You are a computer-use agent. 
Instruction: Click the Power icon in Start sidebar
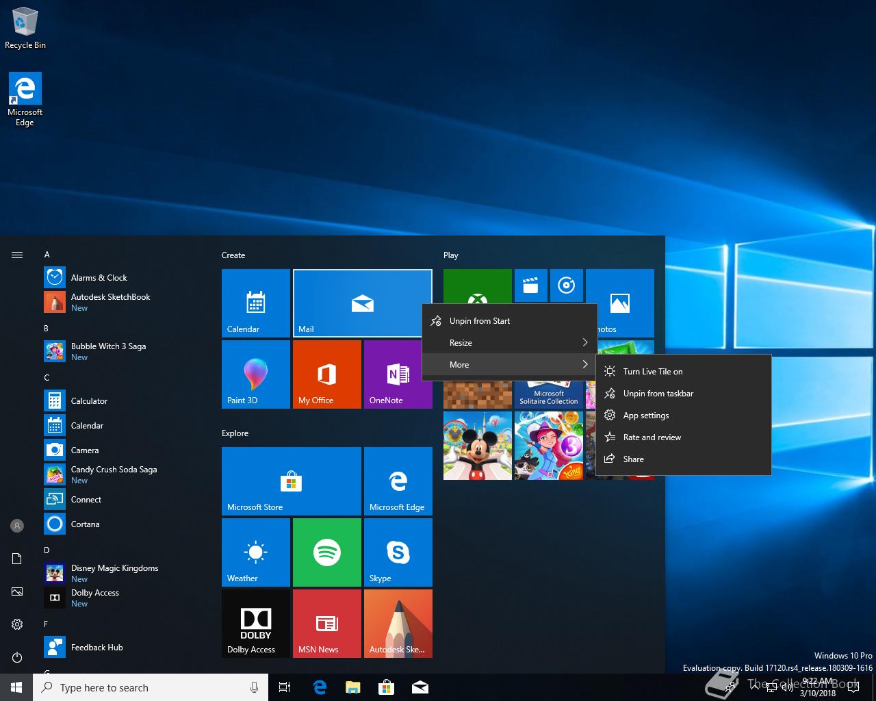pyautogui.click(x=17, y=657)
